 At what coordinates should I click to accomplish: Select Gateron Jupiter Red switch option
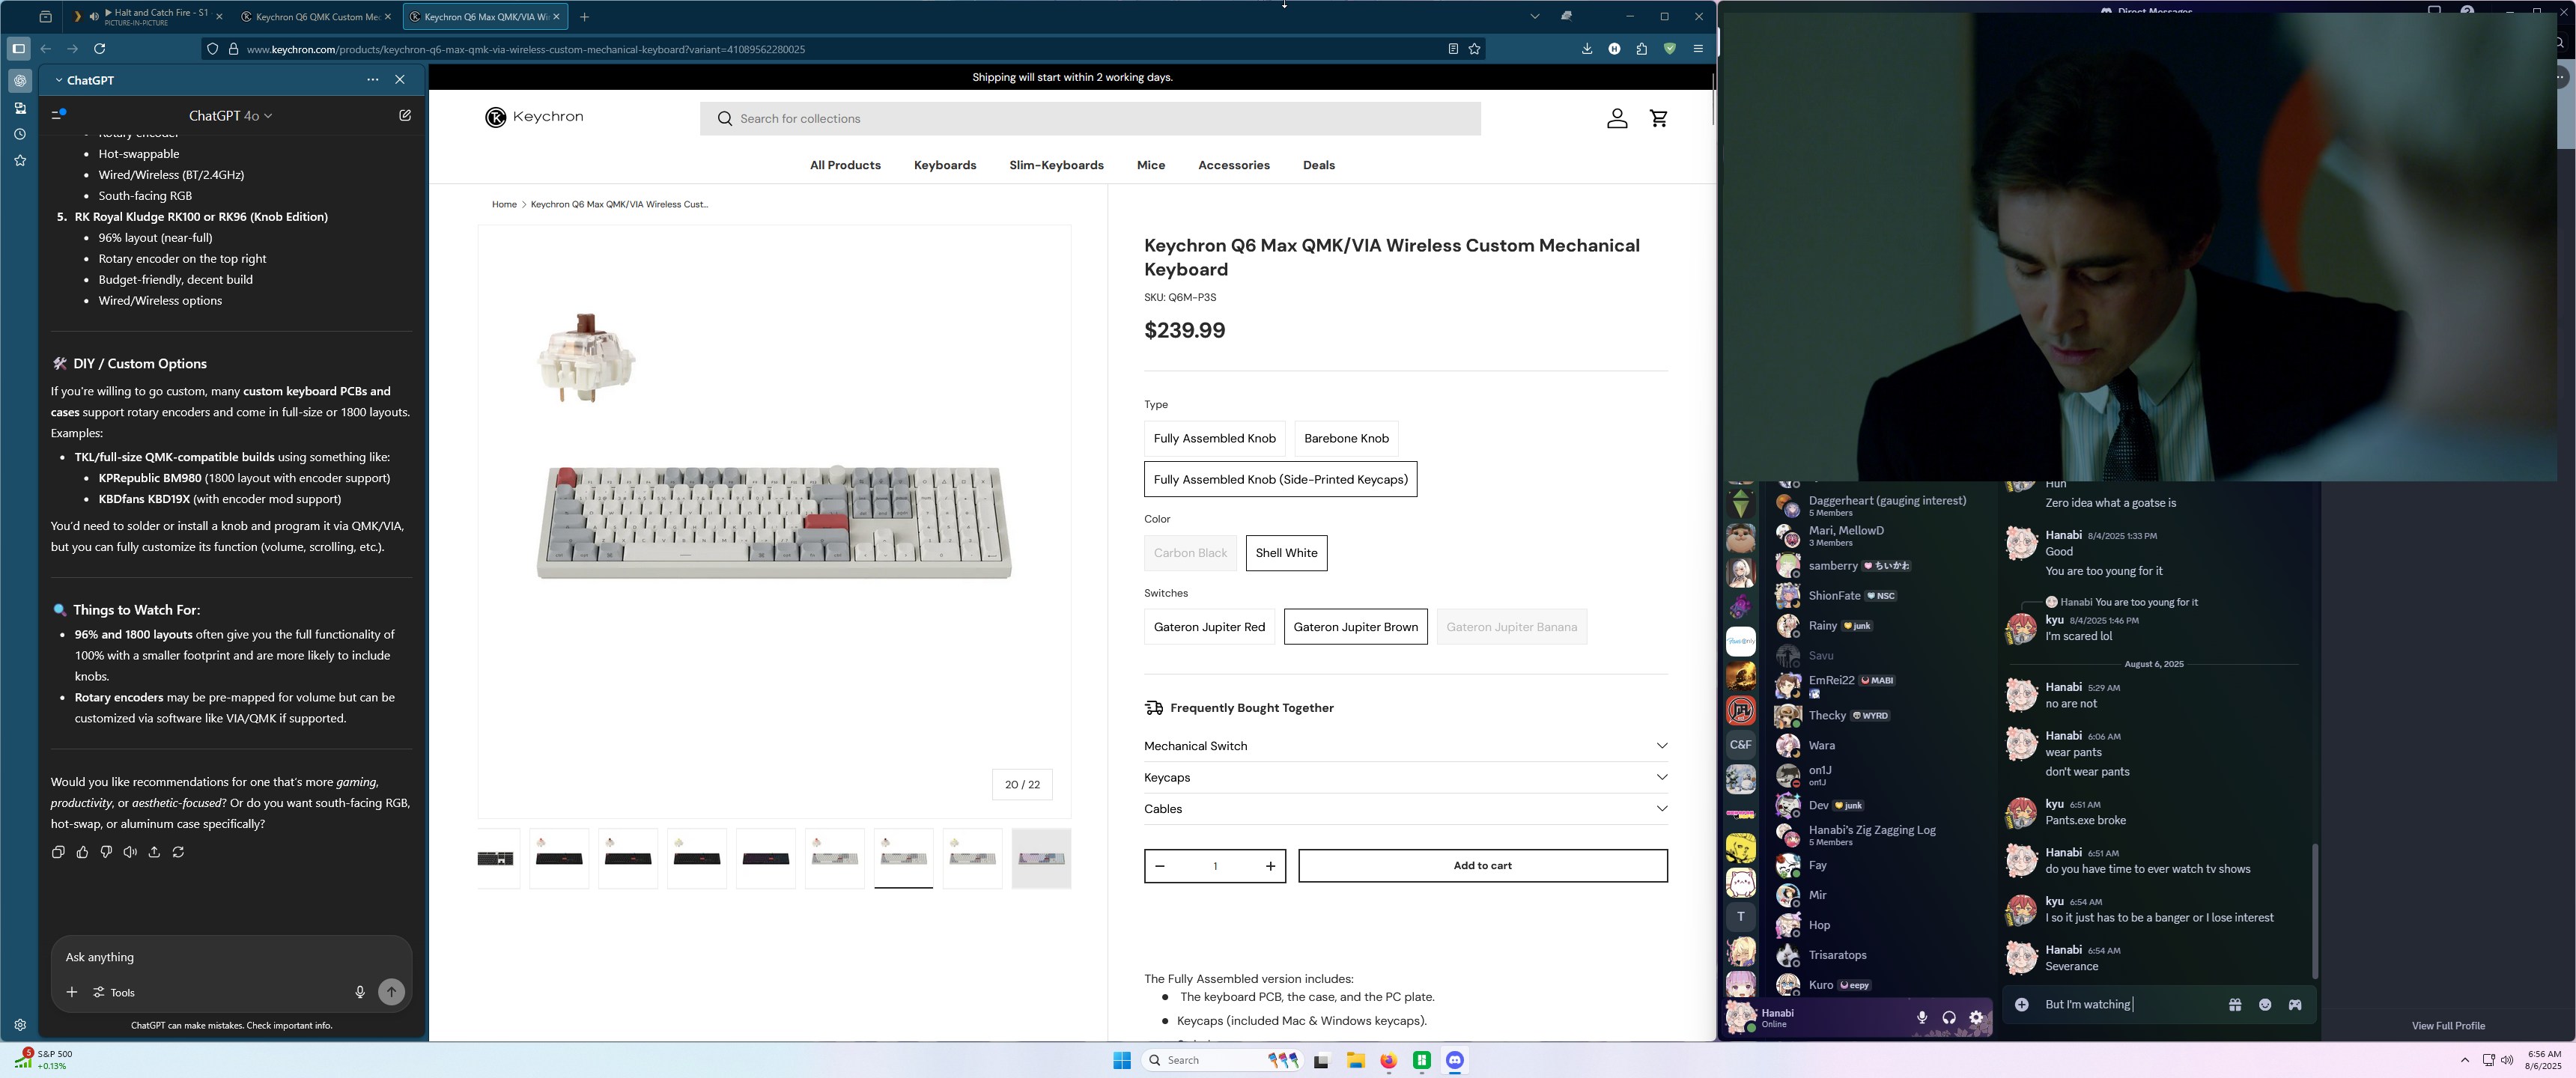[x=1209, y=627]
